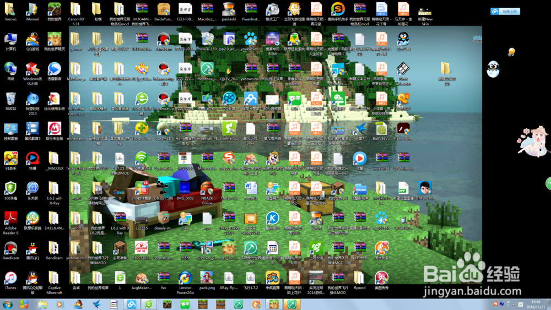Launch 360免费WiFi icon

[142, 159]
